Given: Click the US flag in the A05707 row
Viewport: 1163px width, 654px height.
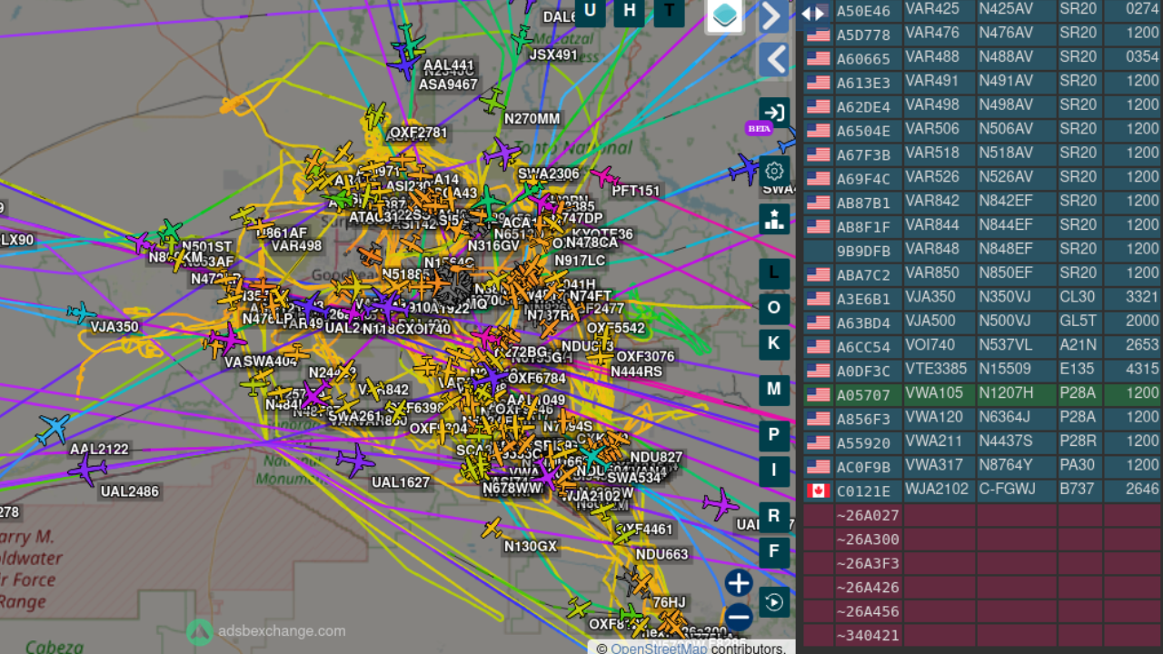Looking at the screenshot, I should 819,395.
